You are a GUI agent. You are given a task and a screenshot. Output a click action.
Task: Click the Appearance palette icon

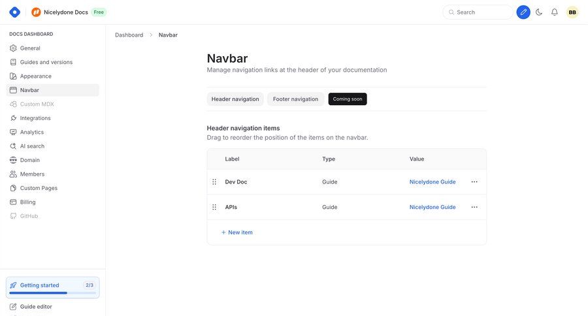(13, 76)
